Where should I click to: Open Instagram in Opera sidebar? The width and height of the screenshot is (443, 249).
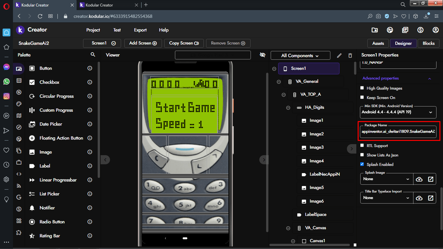click(x=6, y=96)
